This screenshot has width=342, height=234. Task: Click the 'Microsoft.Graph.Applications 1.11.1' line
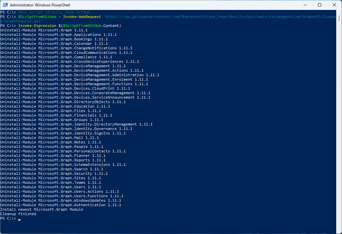point(59,35)
